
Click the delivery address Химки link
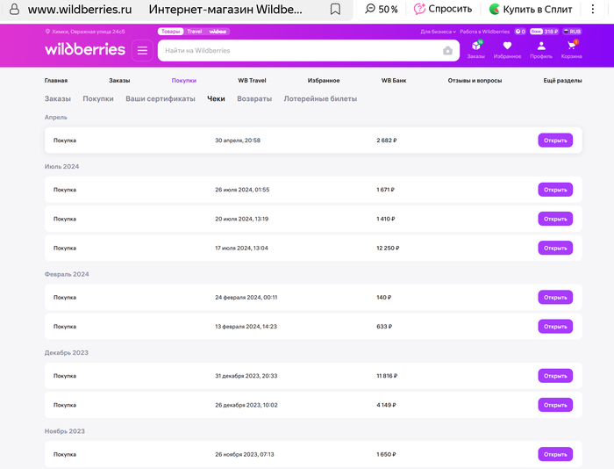pos(88,31)
